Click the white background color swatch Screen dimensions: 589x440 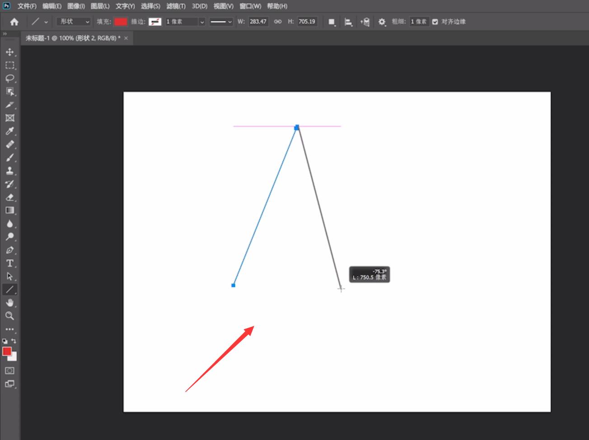[13, 357]
